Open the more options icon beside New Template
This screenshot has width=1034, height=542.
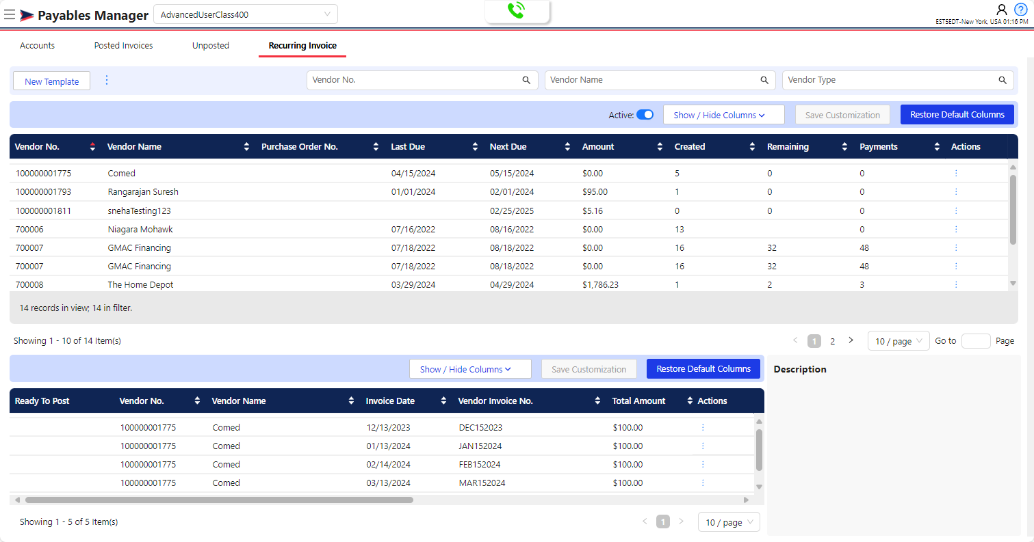coord(106,81)
